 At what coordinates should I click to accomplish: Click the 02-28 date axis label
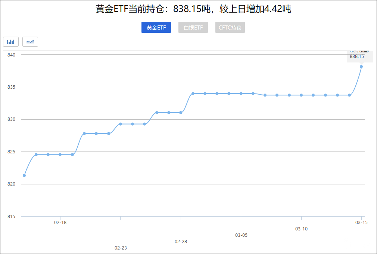[x=181, y=242]
